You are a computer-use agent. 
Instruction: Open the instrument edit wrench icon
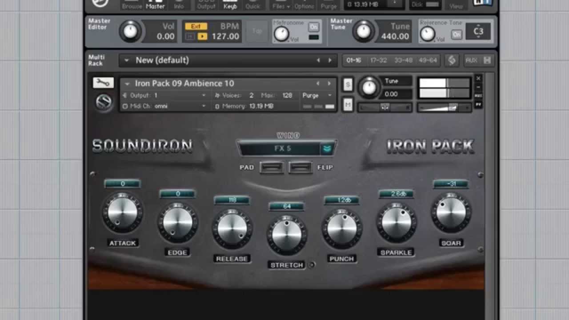point(103,83)
